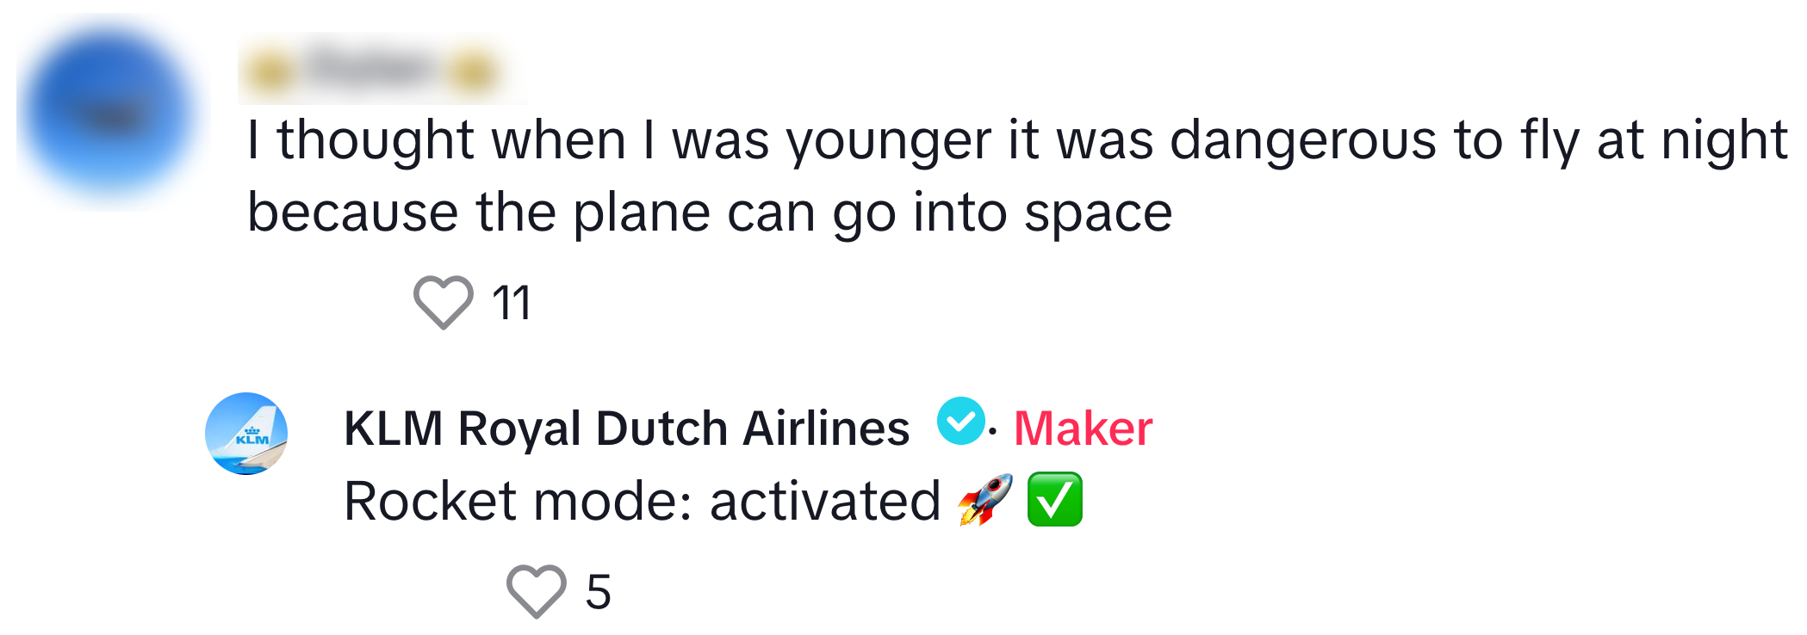
Task: Click the rocket emoji in KLM's reply
Action: click(x=985, y=500)
